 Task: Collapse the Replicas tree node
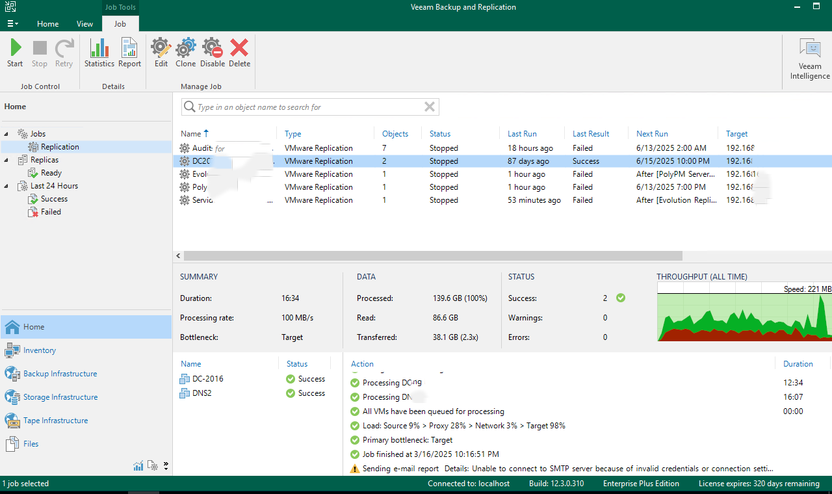7,160
